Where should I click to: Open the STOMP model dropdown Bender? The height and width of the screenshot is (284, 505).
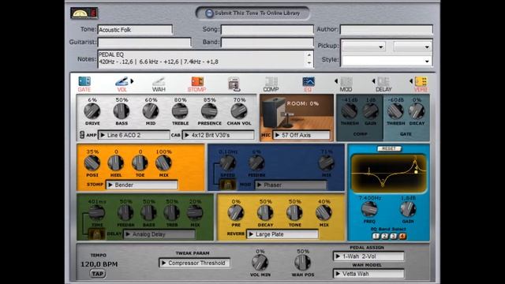click(x=142, y=185)
